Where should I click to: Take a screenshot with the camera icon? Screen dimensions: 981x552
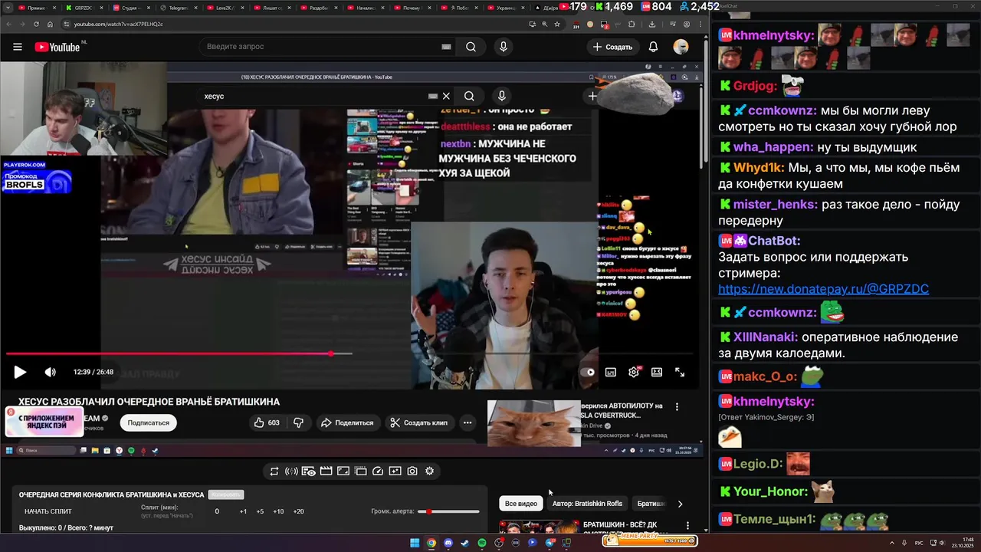412,472
